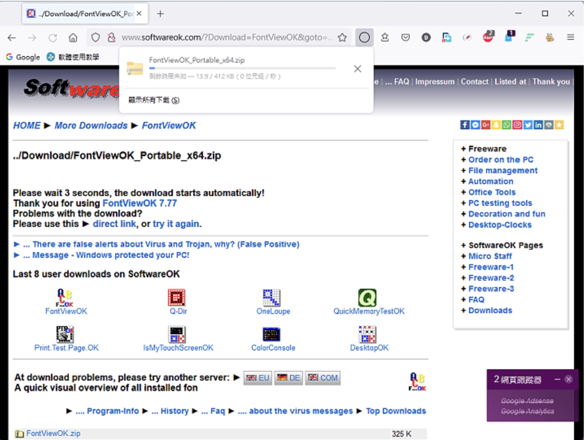Go to HOME breadcrumb

27,125
